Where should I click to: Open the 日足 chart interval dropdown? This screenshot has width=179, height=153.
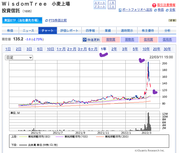tap(19, 58)
